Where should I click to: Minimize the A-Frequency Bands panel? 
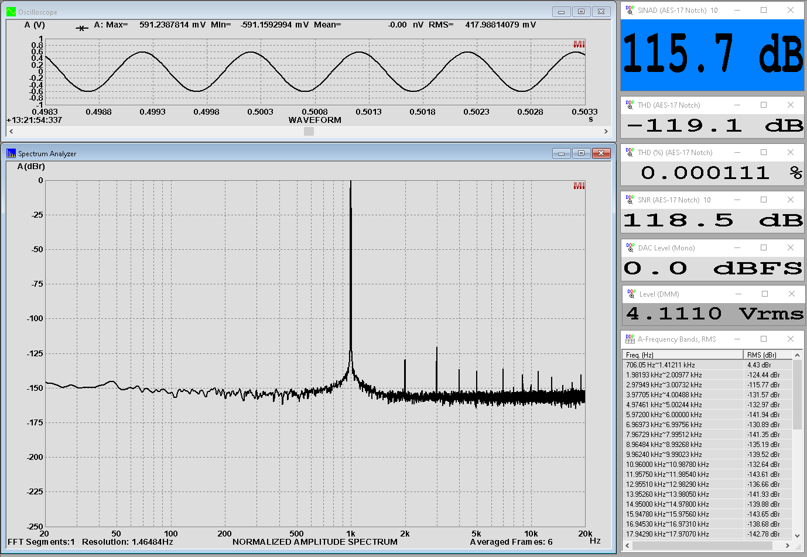[x=737, y=339]
